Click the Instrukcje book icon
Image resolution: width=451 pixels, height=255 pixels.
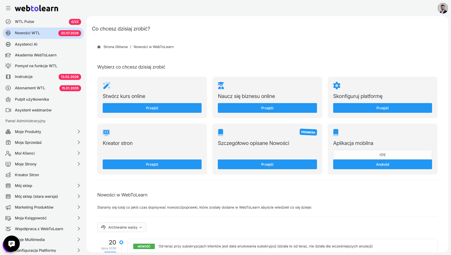click(x=8, y=77)
